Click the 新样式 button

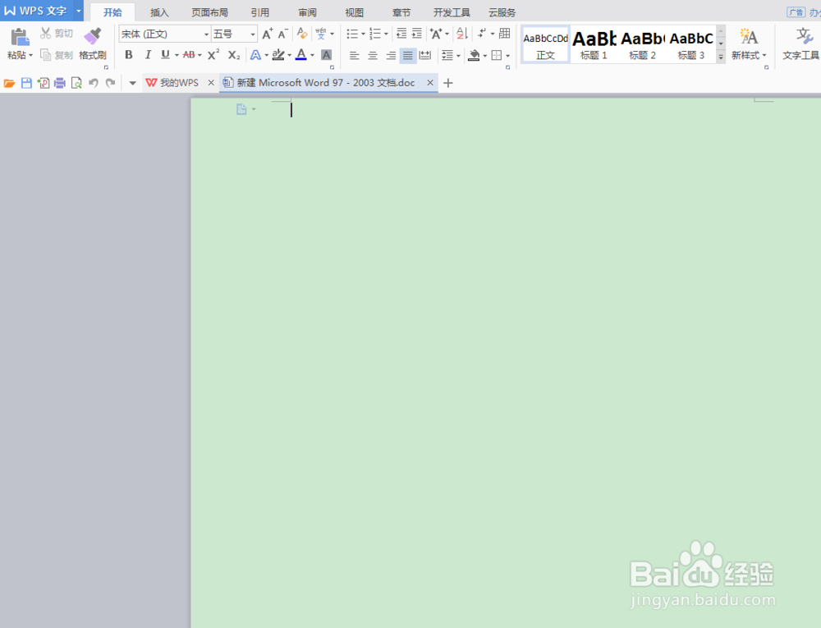click(749, 44)
